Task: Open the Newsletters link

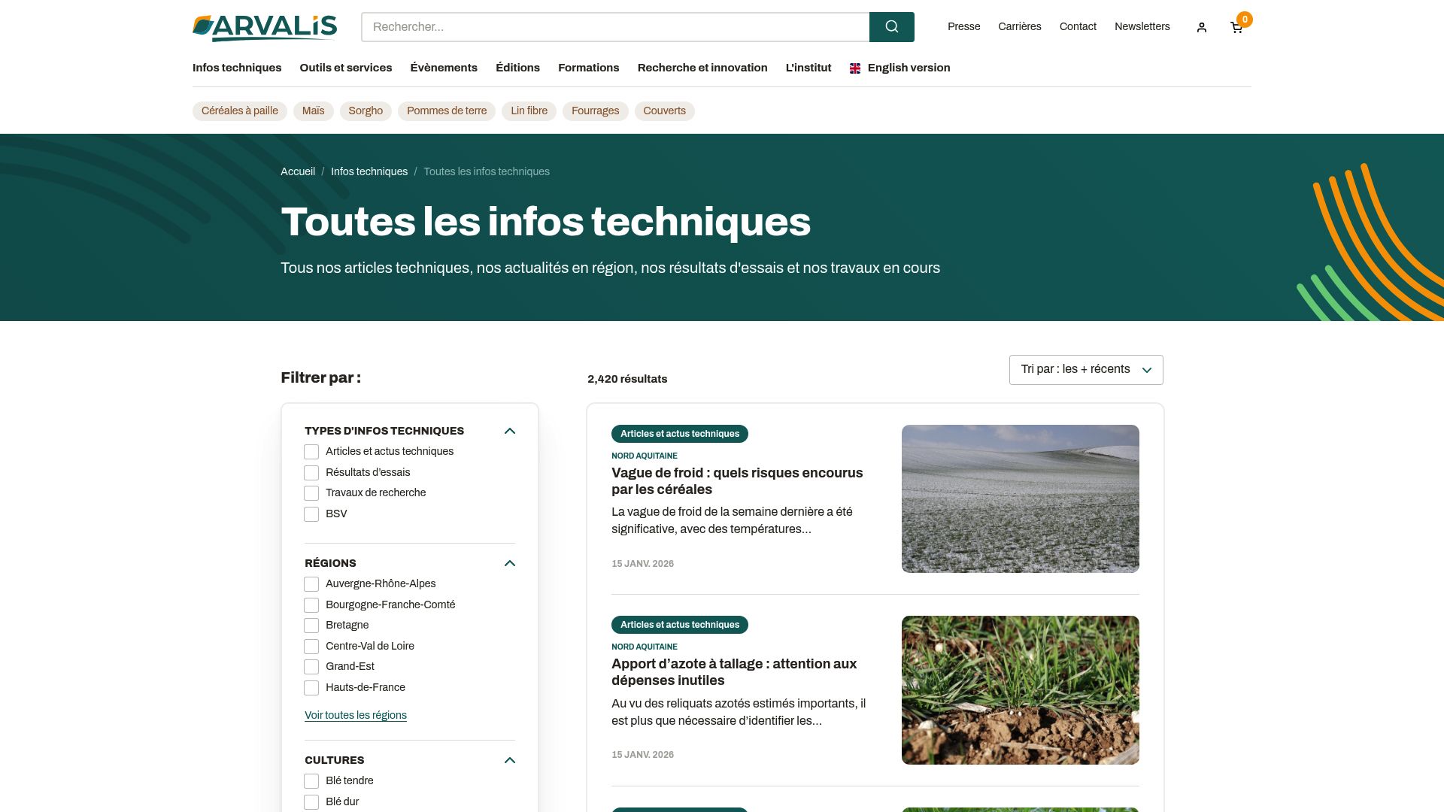Action: click(x=1142, y=26)
